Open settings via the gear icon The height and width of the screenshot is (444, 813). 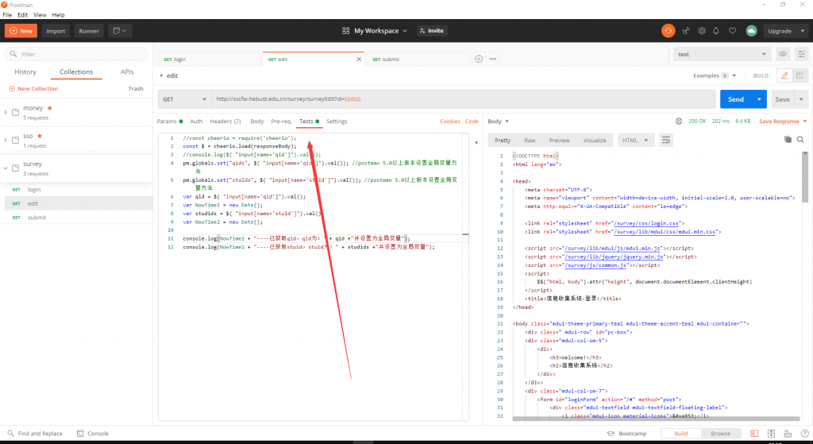point(702,31)
